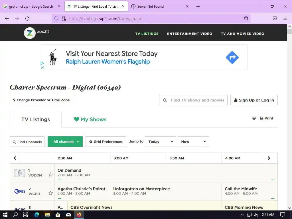The image size is (292, 219).
Task: Open the Now time dropdown
Action: pos(193,142)
